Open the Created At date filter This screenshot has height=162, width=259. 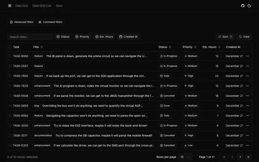tap(129, 37)
